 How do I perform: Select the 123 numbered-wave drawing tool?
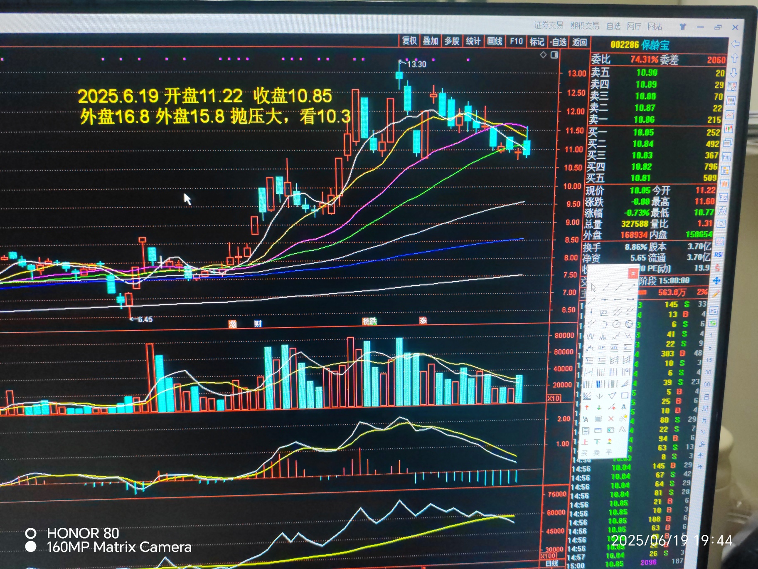[x=604, y=312]
